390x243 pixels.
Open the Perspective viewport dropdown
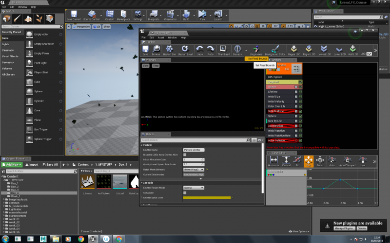(81, 27)
